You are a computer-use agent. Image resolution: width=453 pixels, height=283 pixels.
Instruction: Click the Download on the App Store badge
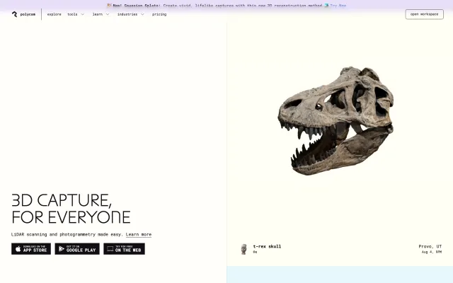click(31, 249)
